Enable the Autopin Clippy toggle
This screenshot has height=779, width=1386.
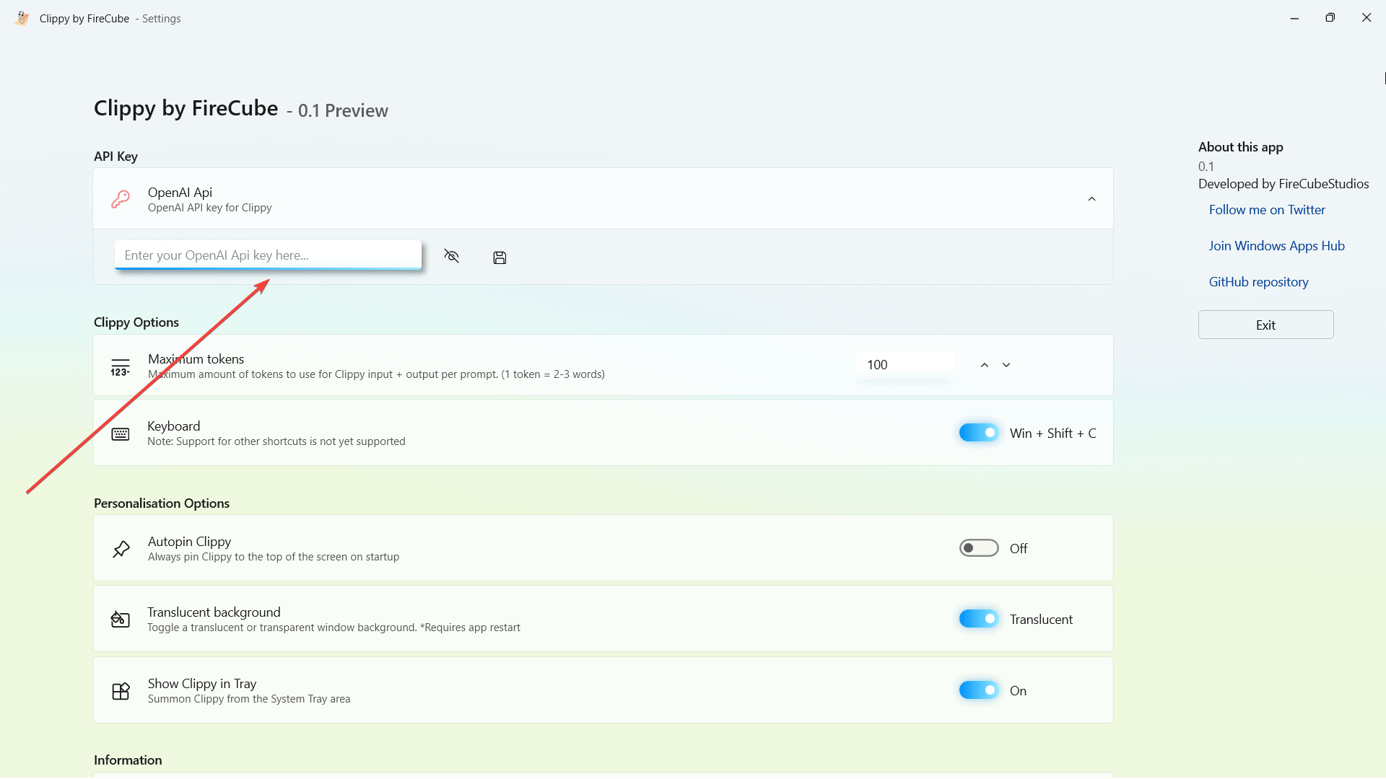pyautogui.click(x=979, y=548)
